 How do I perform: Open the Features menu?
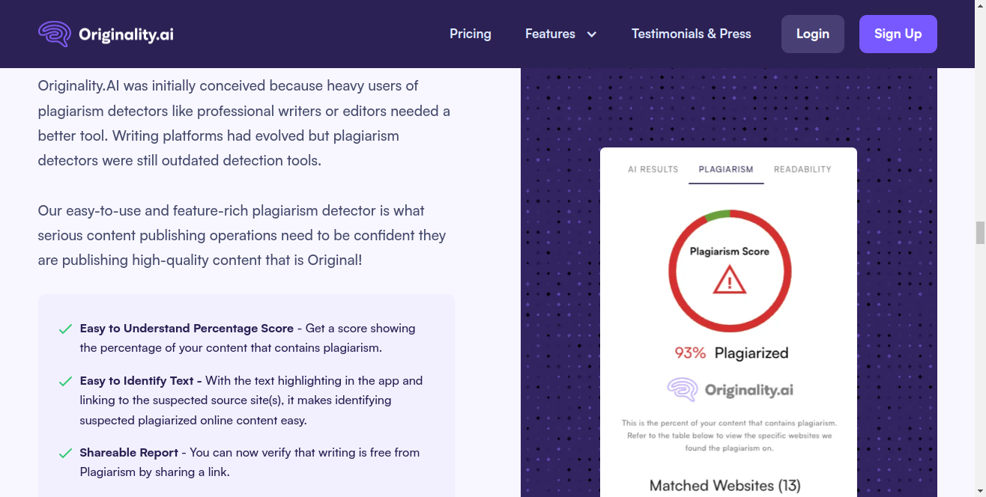[551, 34]
